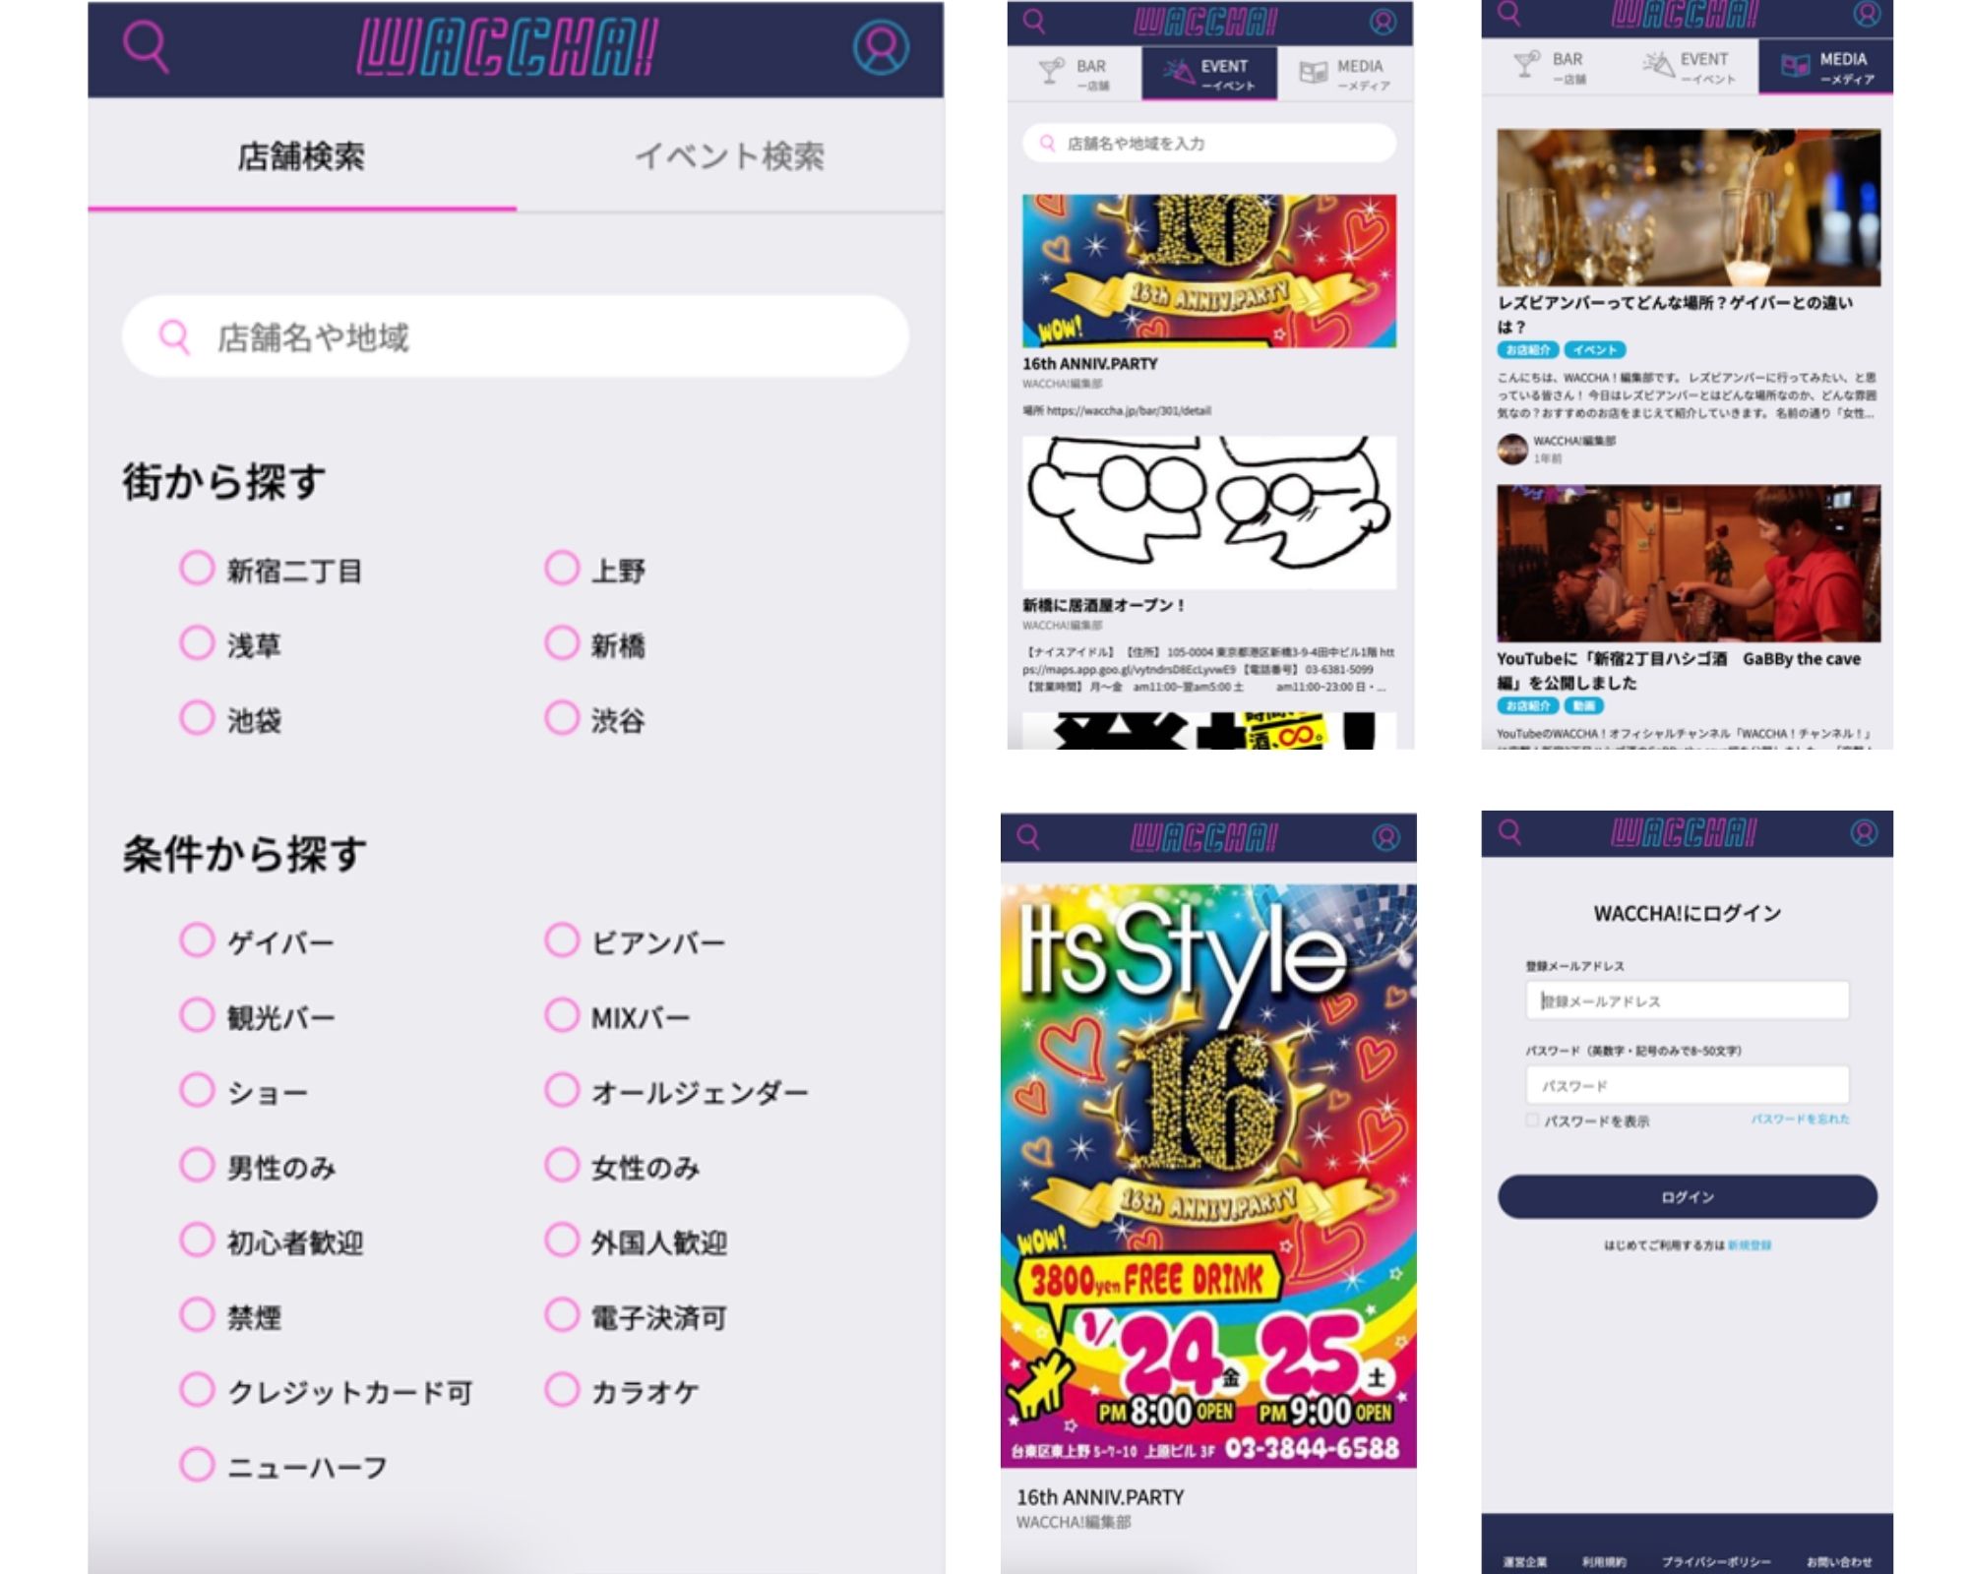Click the WACCHA!編集部 author avatar

tap(1512, 449)
